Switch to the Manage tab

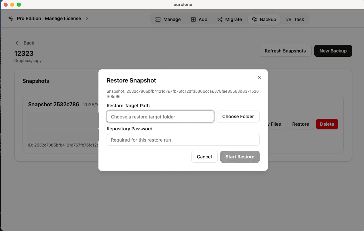pos(168,19)
